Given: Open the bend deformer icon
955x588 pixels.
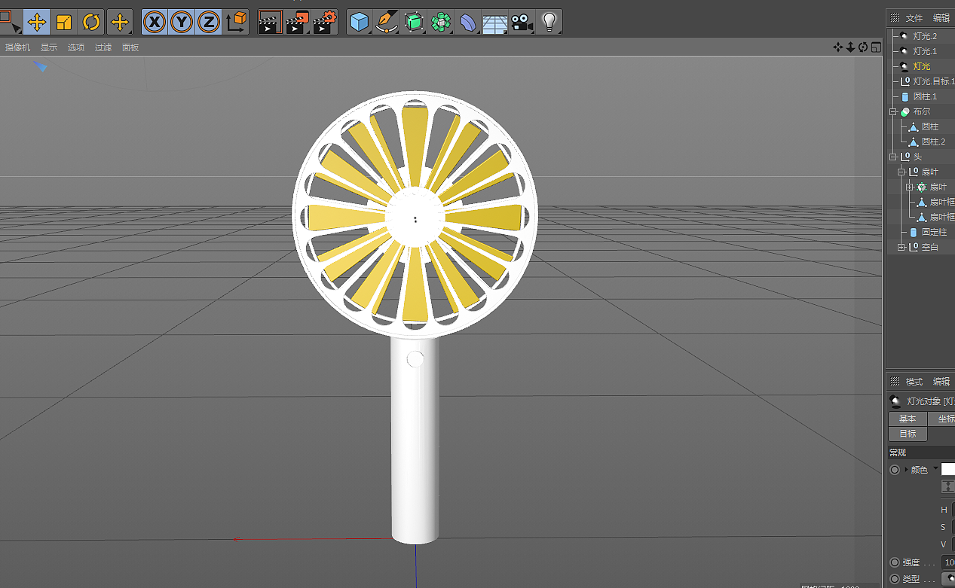Looking at the screenshot, I should (468, 22).
